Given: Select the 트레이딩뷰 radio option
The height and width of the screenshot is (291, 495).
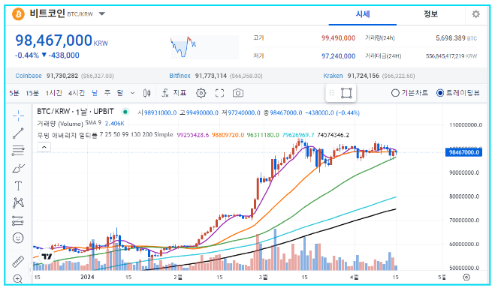Looking at the screenshot, I should pyautogui.click(x=458, y=93).
